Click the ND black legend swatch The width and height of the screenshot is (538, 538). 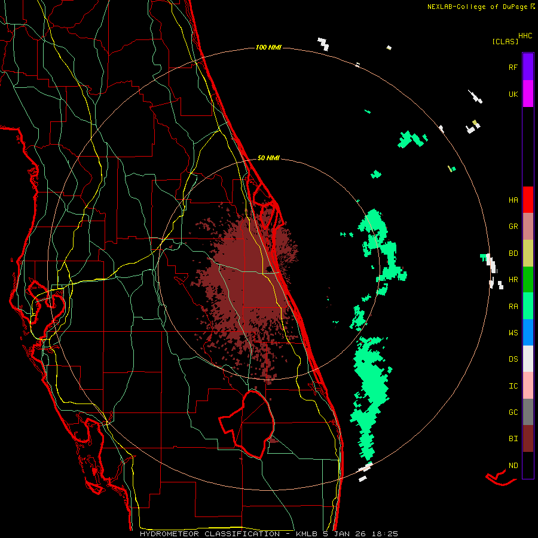tap(528, 465)
